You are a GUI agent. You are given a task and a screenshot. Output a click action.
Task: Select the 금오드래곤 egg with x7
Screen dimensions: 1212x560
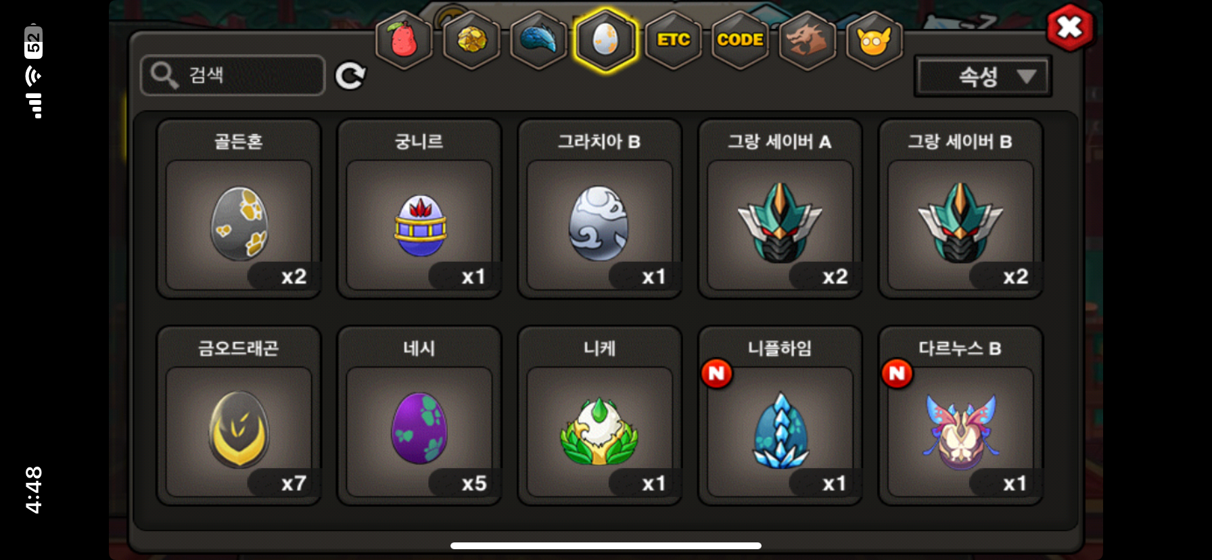pyautogui.click(x=239, y=416)
